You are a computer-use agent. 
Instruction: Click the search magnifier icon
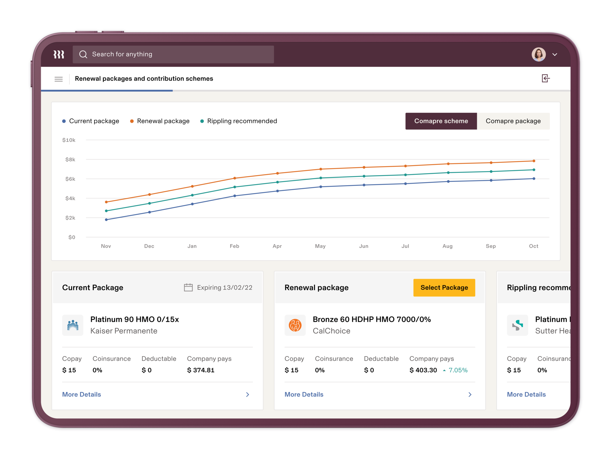click(x=83, y=54)
